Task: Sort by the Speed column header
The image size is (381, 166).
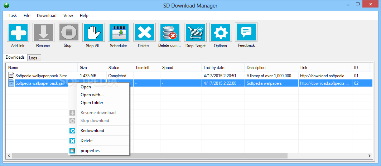Action: (181, 68)
